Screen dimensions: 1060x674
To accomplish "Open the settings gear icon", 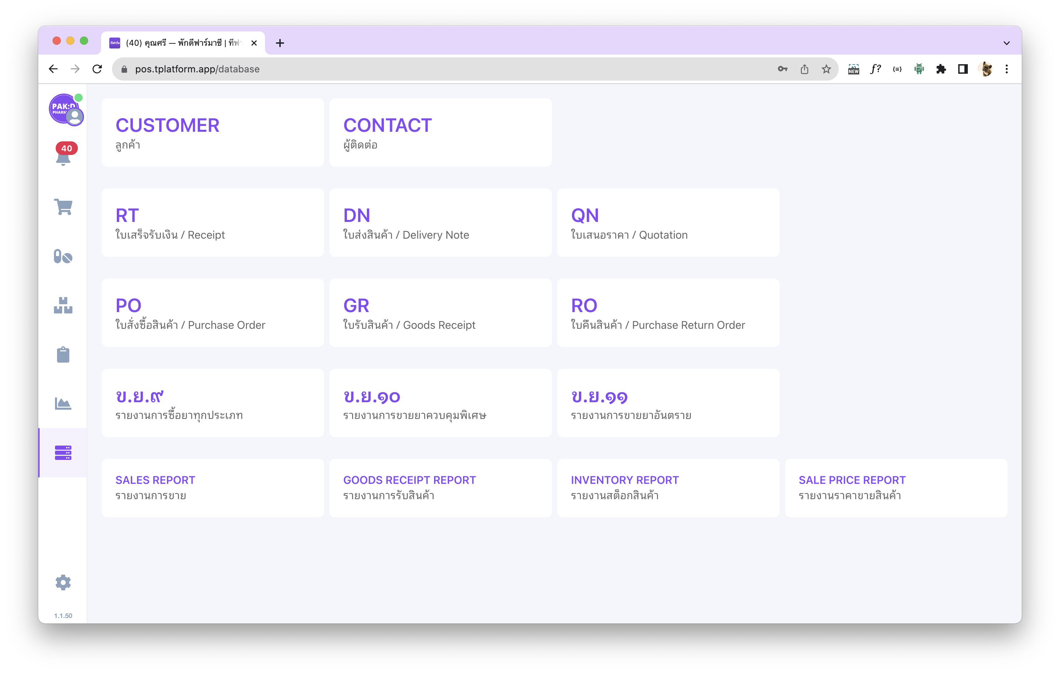I will click(x=63, y=582).
